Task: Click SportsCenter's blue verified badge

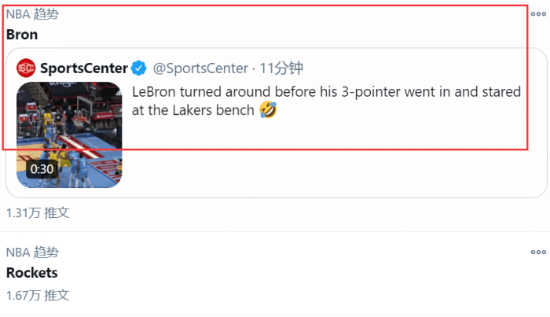Action: click(x=138, y=68)
